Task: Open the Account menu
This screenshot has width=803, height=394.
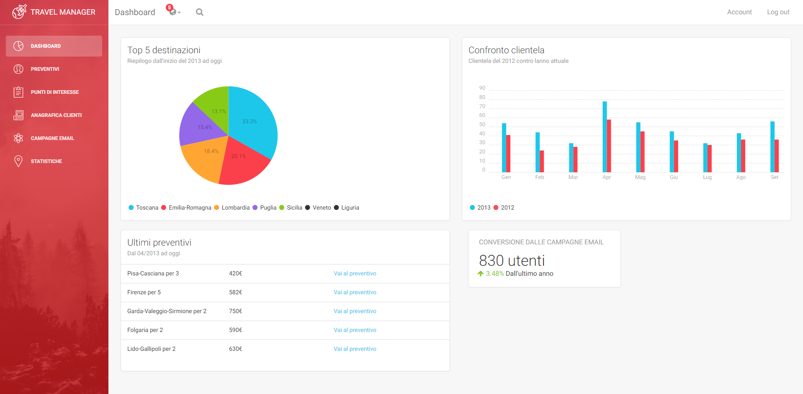Action: [739, 12]
